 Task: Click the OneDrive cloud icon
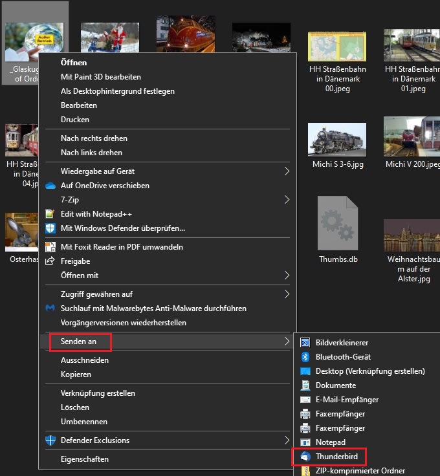tap(50, 186)
